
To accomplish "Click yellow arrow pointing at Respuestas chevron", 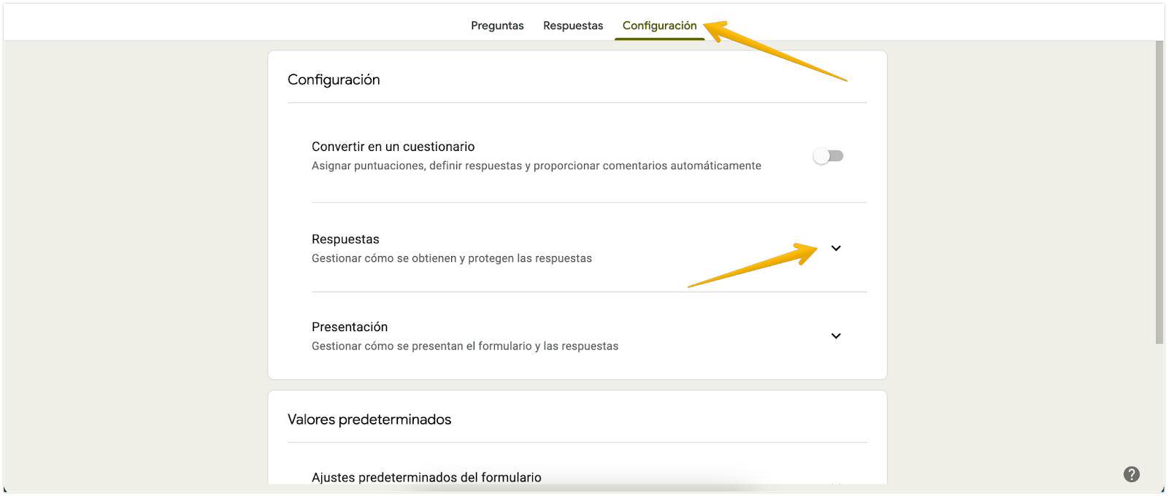I will pos(752,266).
